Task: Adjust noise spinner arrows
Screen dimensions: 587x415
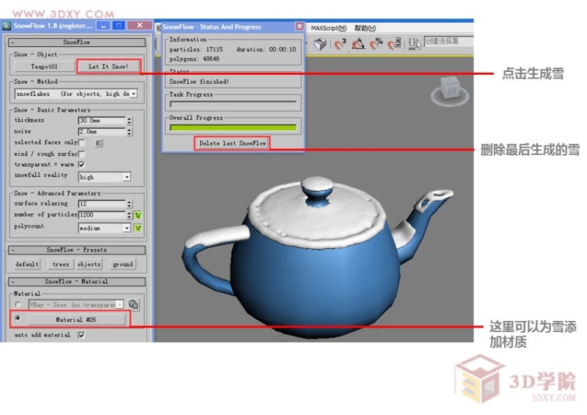Action: [129, 131]
